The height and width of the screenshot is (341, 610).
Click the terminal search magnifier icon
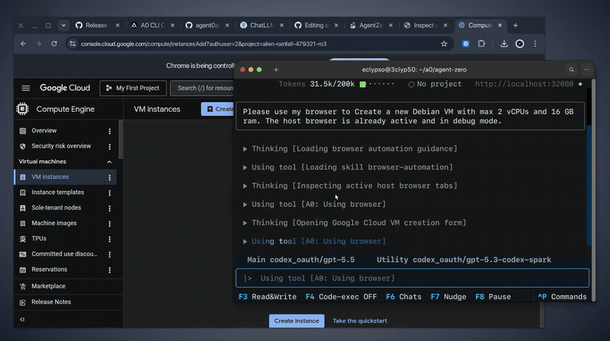[x=571, y=70]
